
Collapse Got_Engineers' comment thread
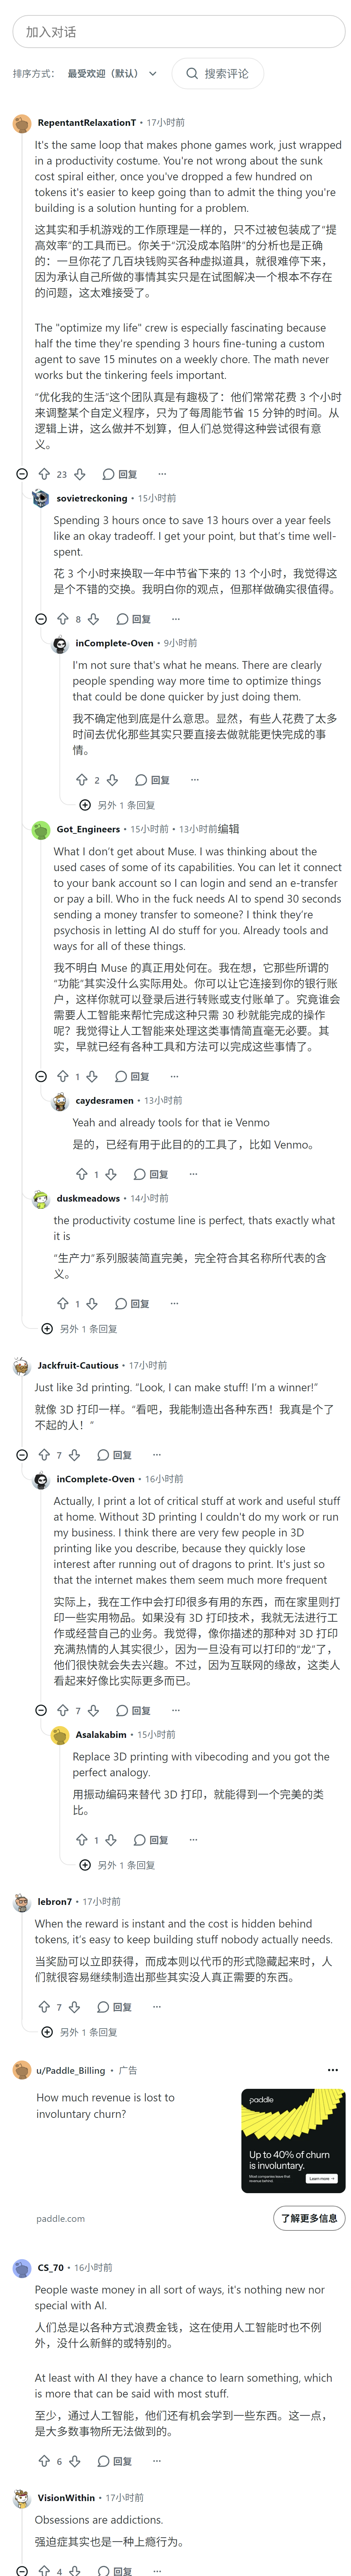(41, 1077)
